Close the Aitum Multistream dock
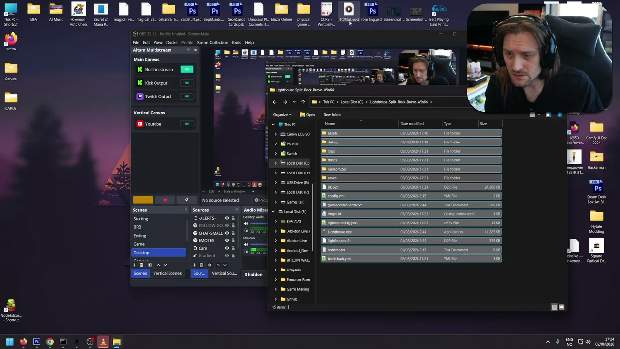Screen dimensions: 620x349 coord(195,50)
